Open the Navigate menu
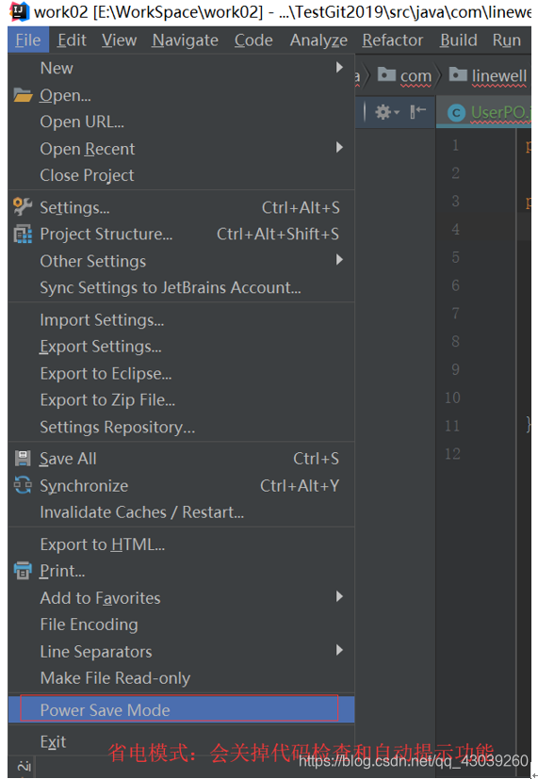The height and width of the screenshot is (779, 538). [186, 41]
